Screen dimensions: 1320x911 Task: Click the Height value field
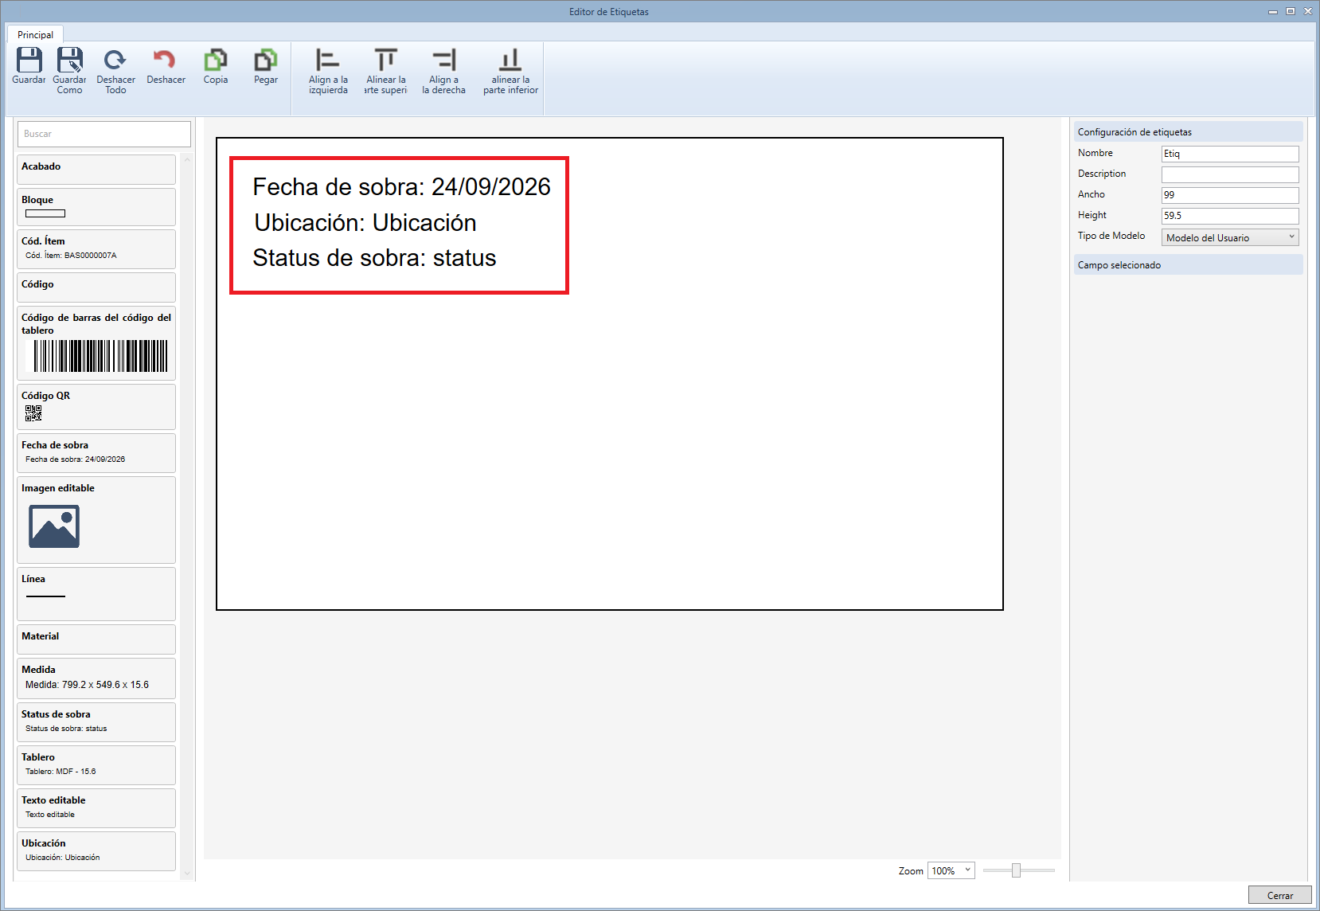click(x=1230, y=216)
